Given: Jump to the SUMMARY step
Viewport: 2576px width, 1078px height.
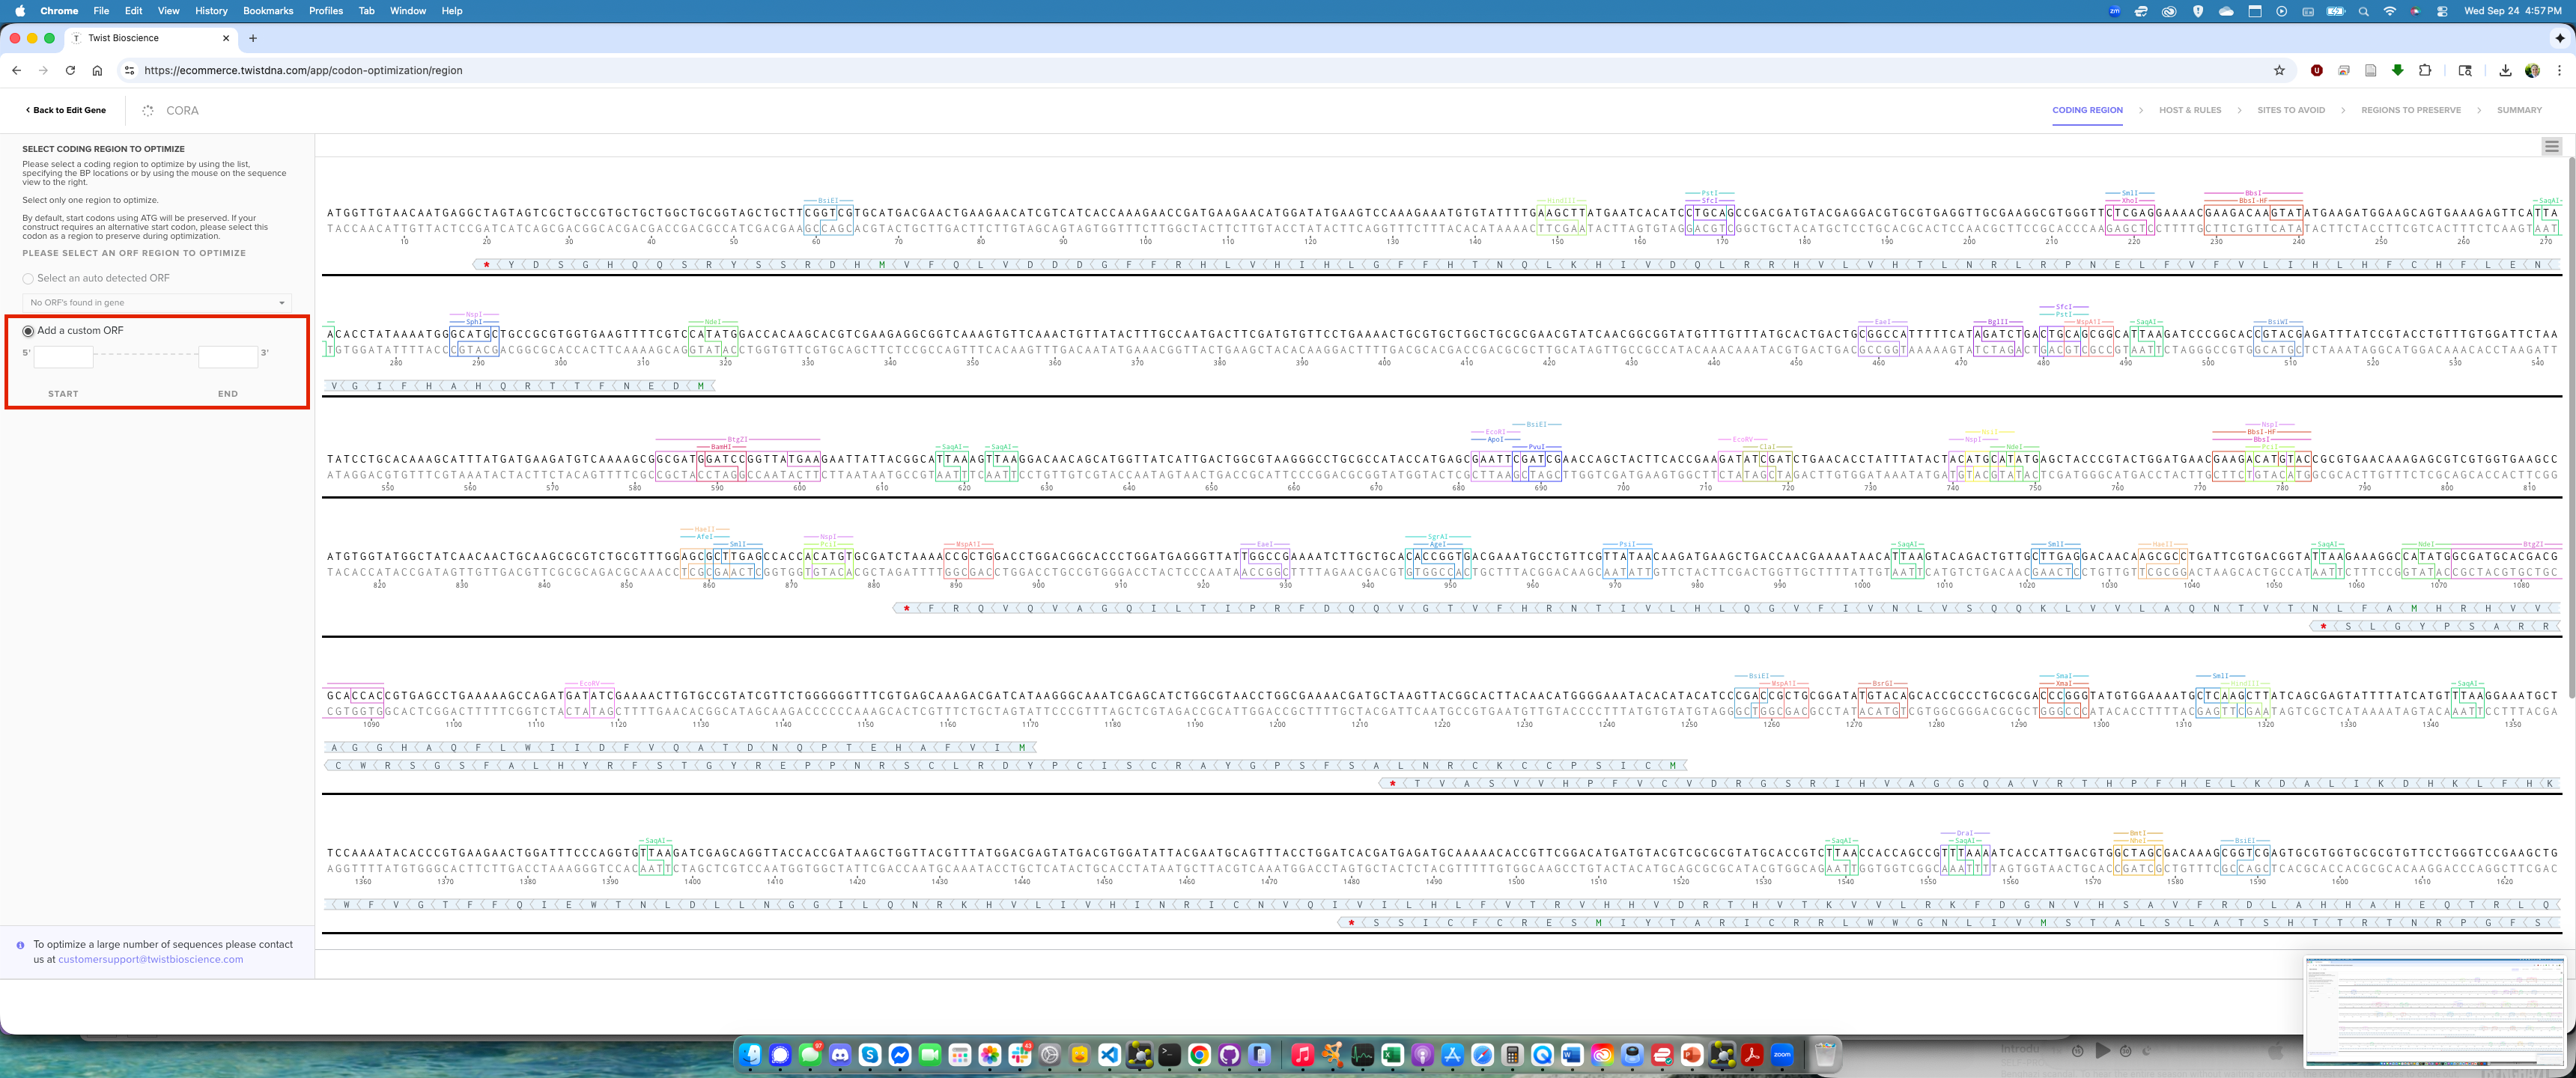Looking at the screenshot, I should pos(2518,110).
